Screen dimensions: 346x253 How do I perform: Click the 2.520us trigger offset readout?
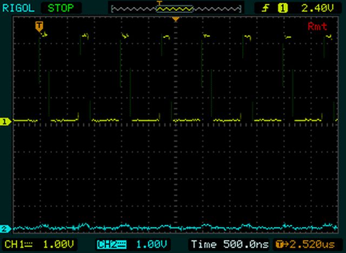305,244
